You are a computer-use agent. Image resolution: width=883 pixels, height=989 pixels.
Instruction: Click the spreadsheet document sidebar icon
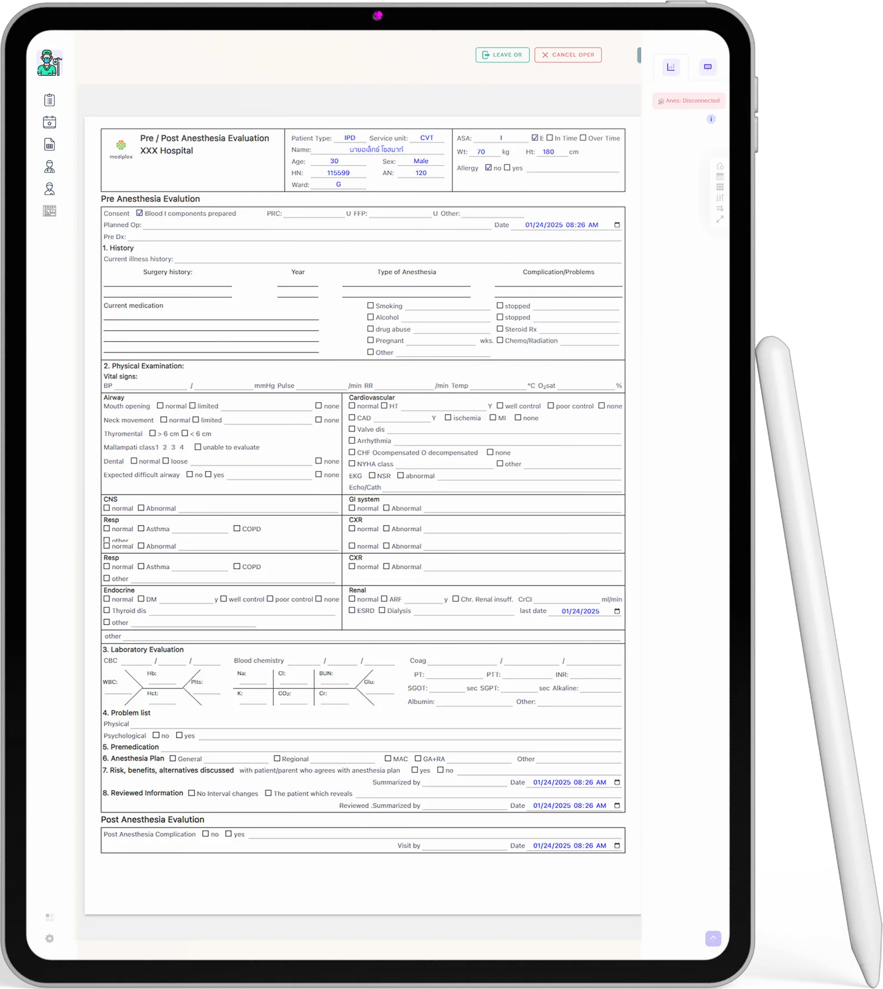(x=49, y=144)
